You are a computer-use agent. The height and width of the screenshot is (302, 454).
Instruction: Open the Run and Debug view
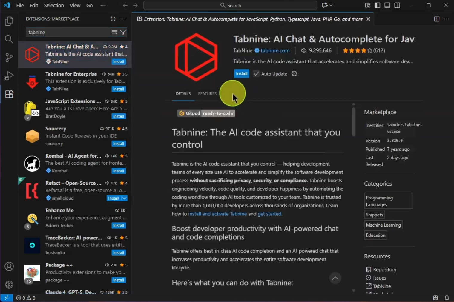click(9, 76)
